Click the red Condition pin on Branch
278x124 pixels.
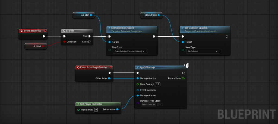(64, 42)
